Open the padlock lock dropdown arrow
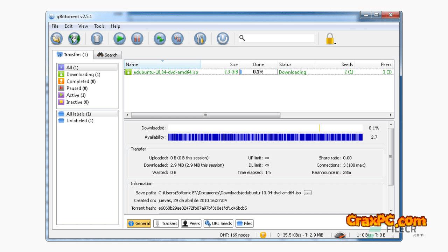This screenshot has width=448, height=252. pos(335,43)
